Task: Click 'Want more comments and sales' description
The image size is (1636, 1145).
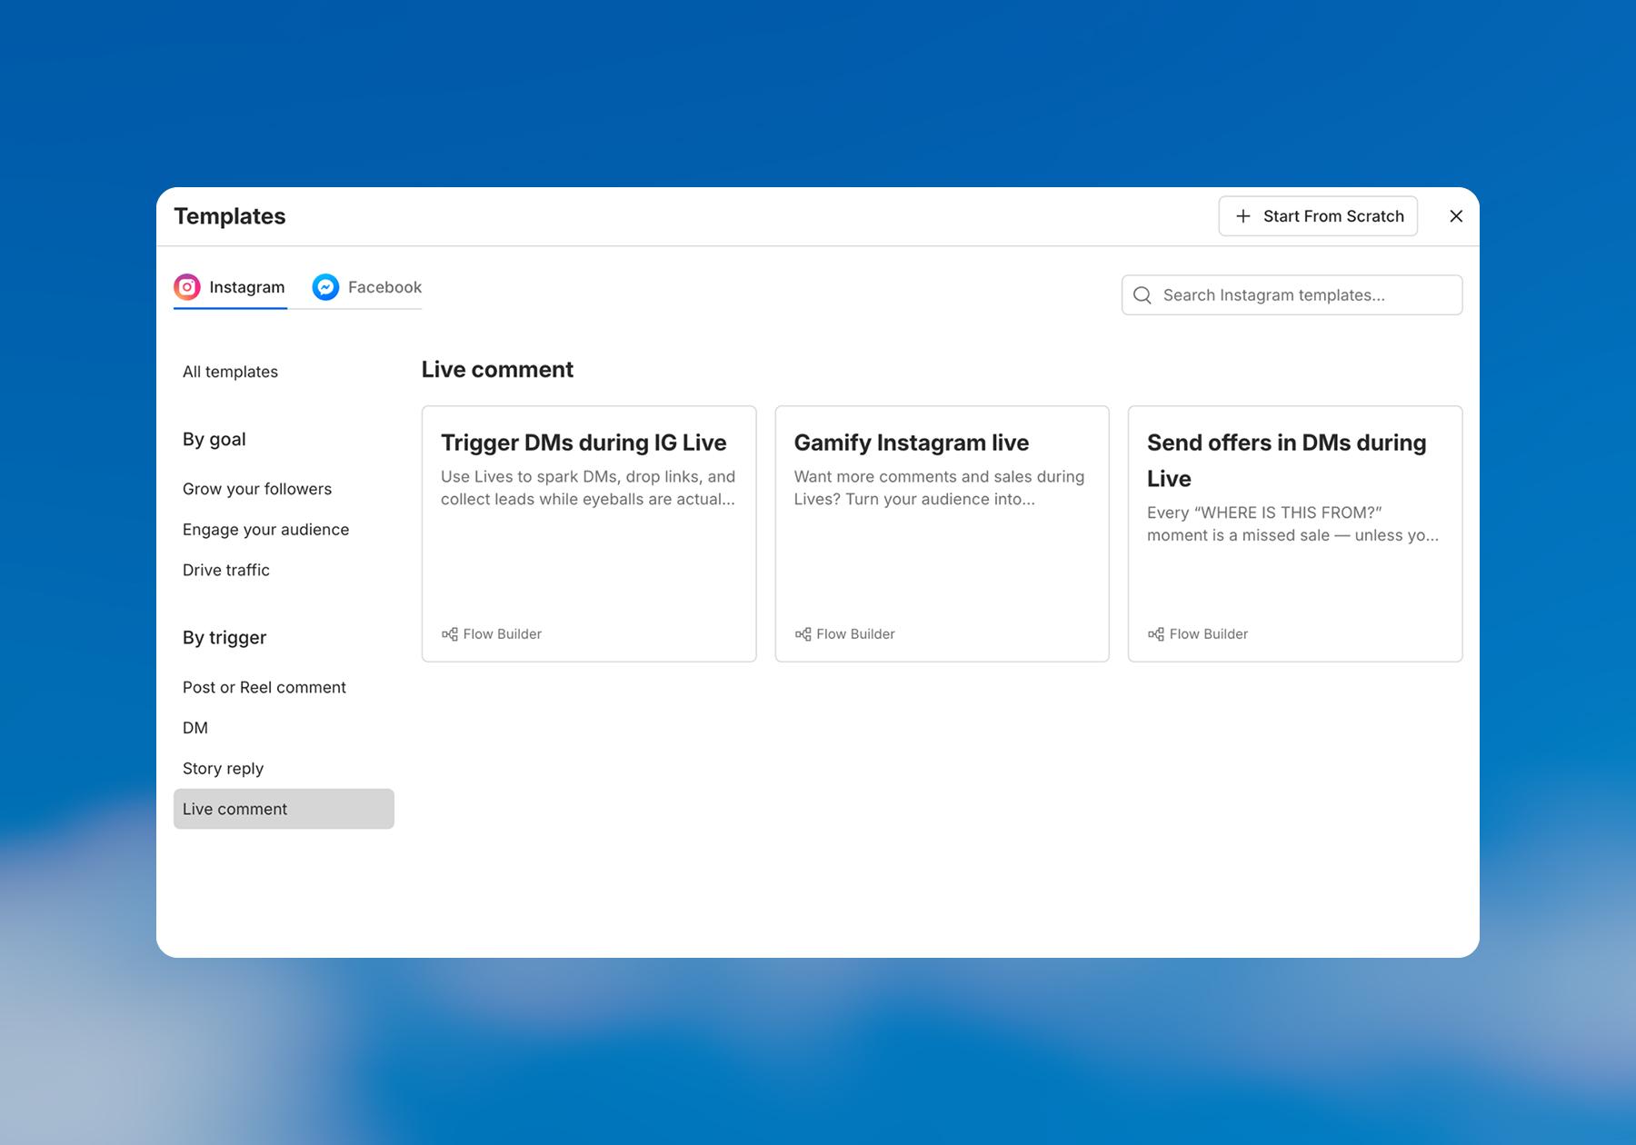Action: click(x=939, y=488)
